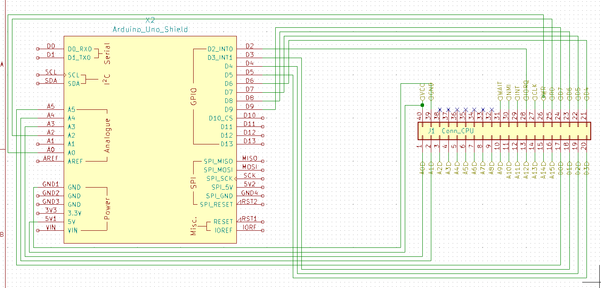Click the green junction dot near VCC
The image size is (601, 288).
(422, 105)
